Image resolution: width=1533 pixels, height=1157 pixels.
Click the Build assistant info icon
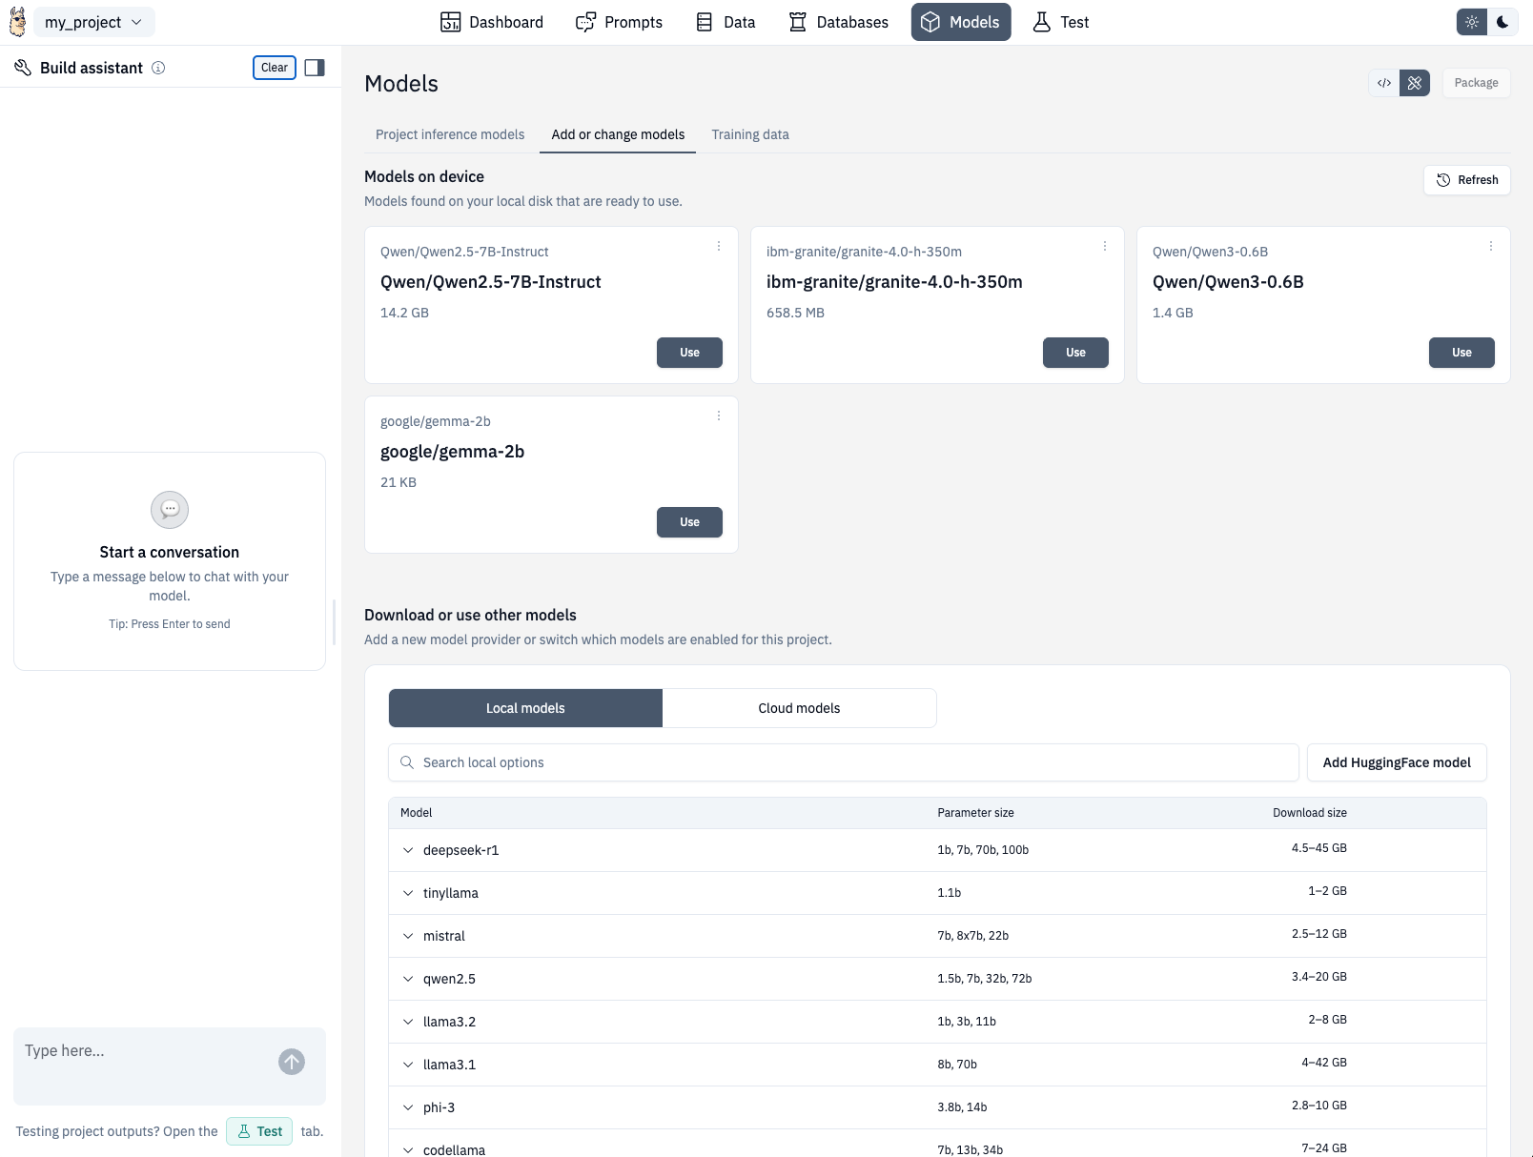158,68
